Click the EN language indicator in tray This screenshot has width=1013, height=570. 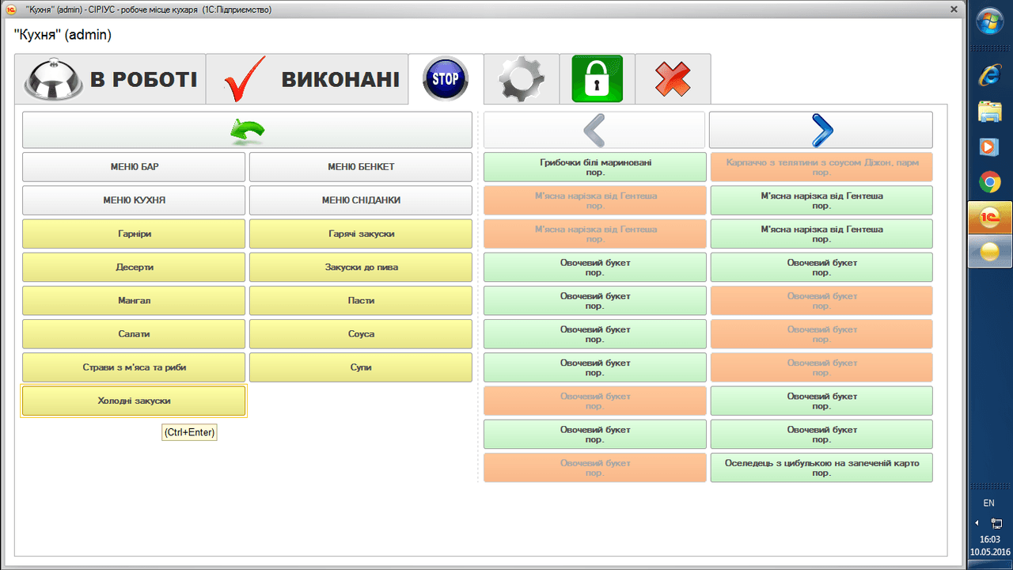[988, 503]
